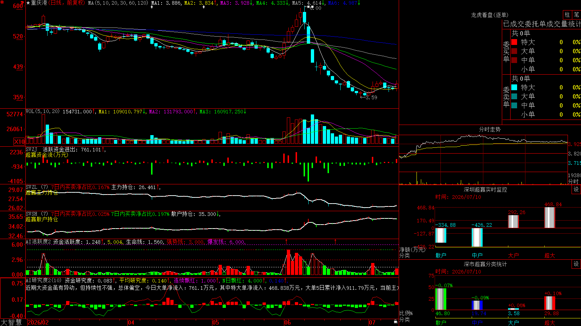Viewport: 581px width, 326px height.
Task: Click the 超大 29.88 bar in 分类统计
Action: (550, 303)
